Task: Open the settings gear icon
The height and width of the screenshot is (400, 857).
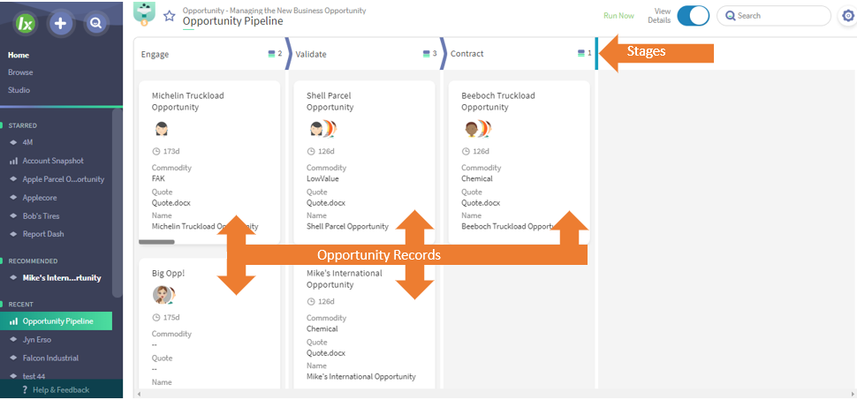Action: tap(848, 16)
